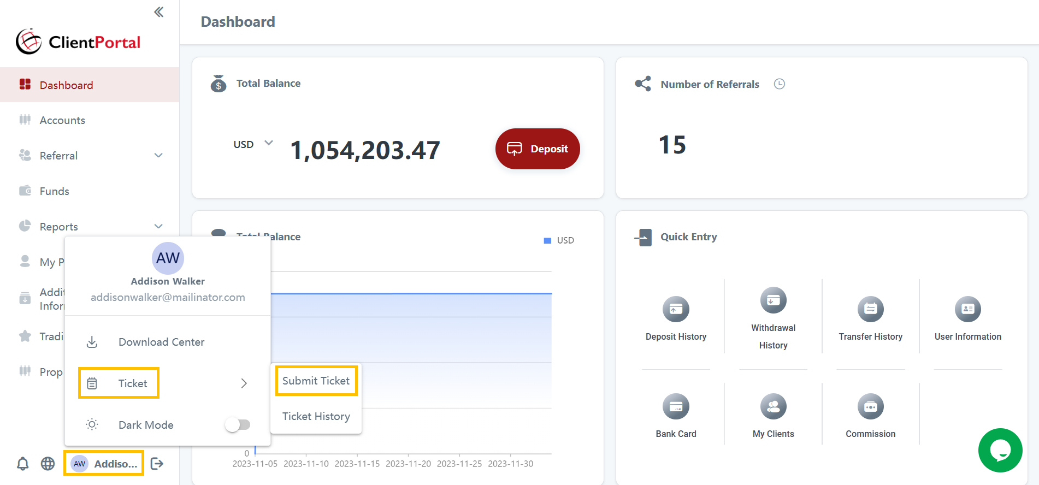Select Ticket History from submenu

pos(316,416)
